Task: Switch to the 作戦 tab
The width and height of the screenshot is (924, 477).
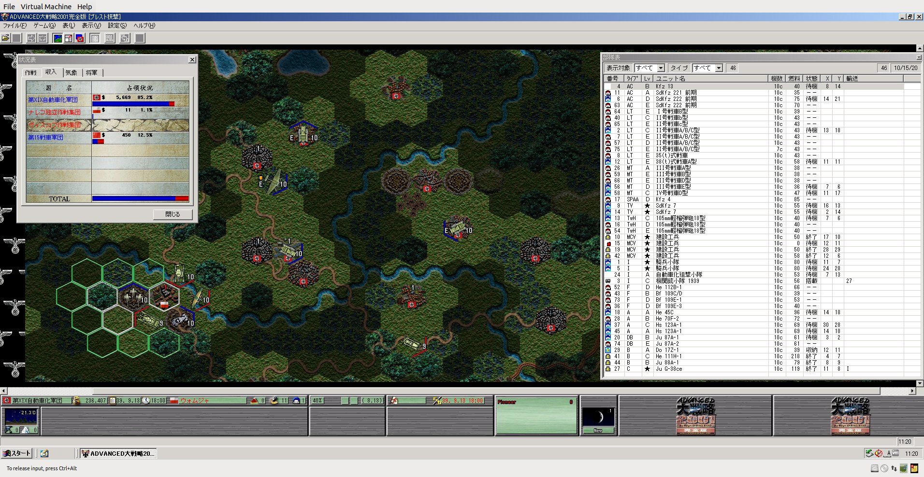Action: 31,73
